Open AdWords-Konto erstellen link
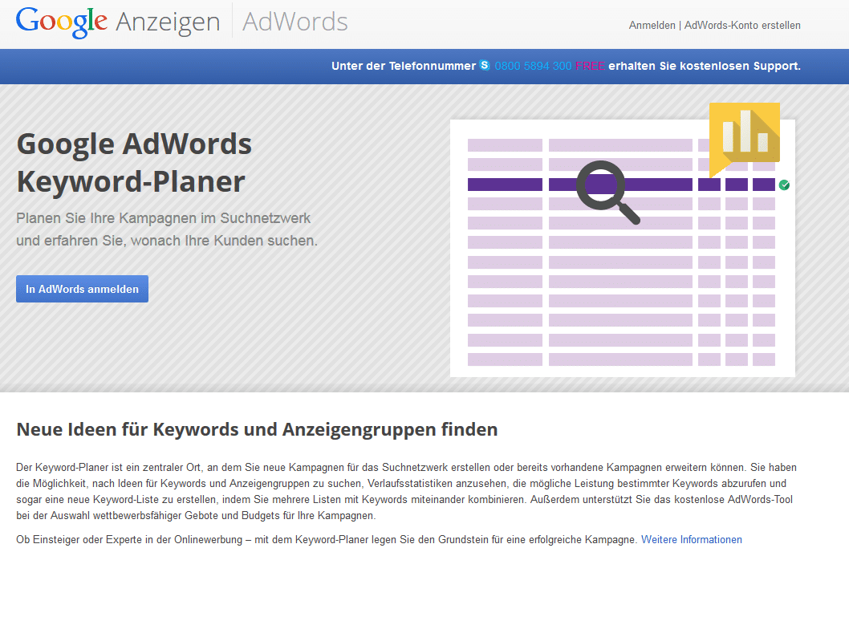The height and width of the screenshot is (617, 849). point(742,26)
